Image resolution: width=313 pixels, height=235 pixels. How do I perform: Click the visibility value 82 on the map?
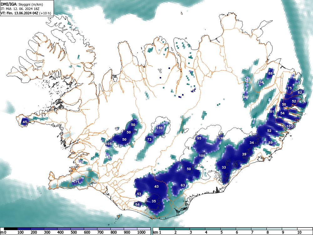[x=300, y=92]
